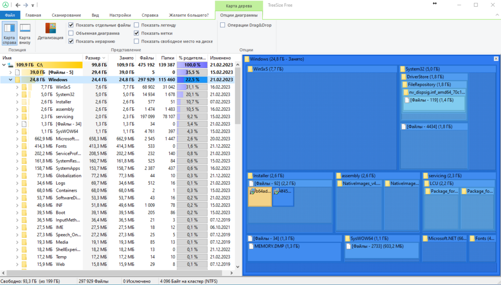Enable Объемная диаграмма checkbox

(x=71, y=33)
